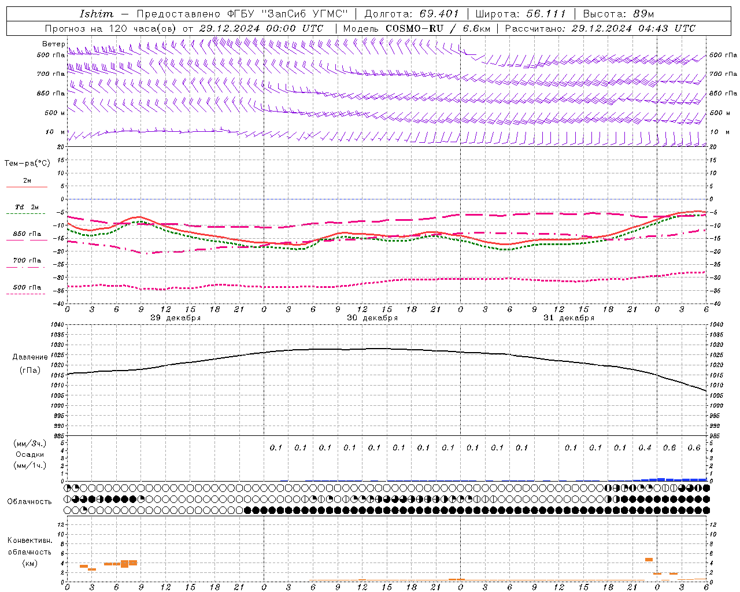Select the provider text ФГБУ "ЗапСиб УГМС"
Viewport: 740px width, 592px height.
(287, 14)
